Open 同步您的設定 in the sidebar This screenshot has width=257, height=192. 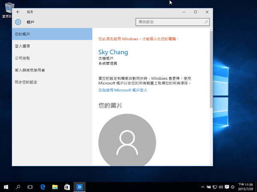tap(52, 82)
